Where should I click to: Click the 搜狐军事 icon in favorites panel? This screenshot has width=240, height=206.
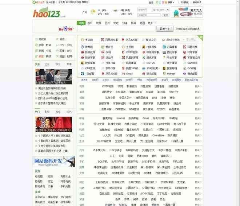point(82,63)
